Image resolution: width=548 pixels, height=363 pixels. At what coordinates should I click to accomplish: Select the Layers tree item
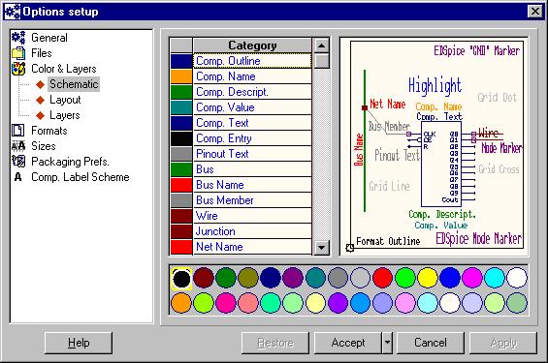pos(65,115)
